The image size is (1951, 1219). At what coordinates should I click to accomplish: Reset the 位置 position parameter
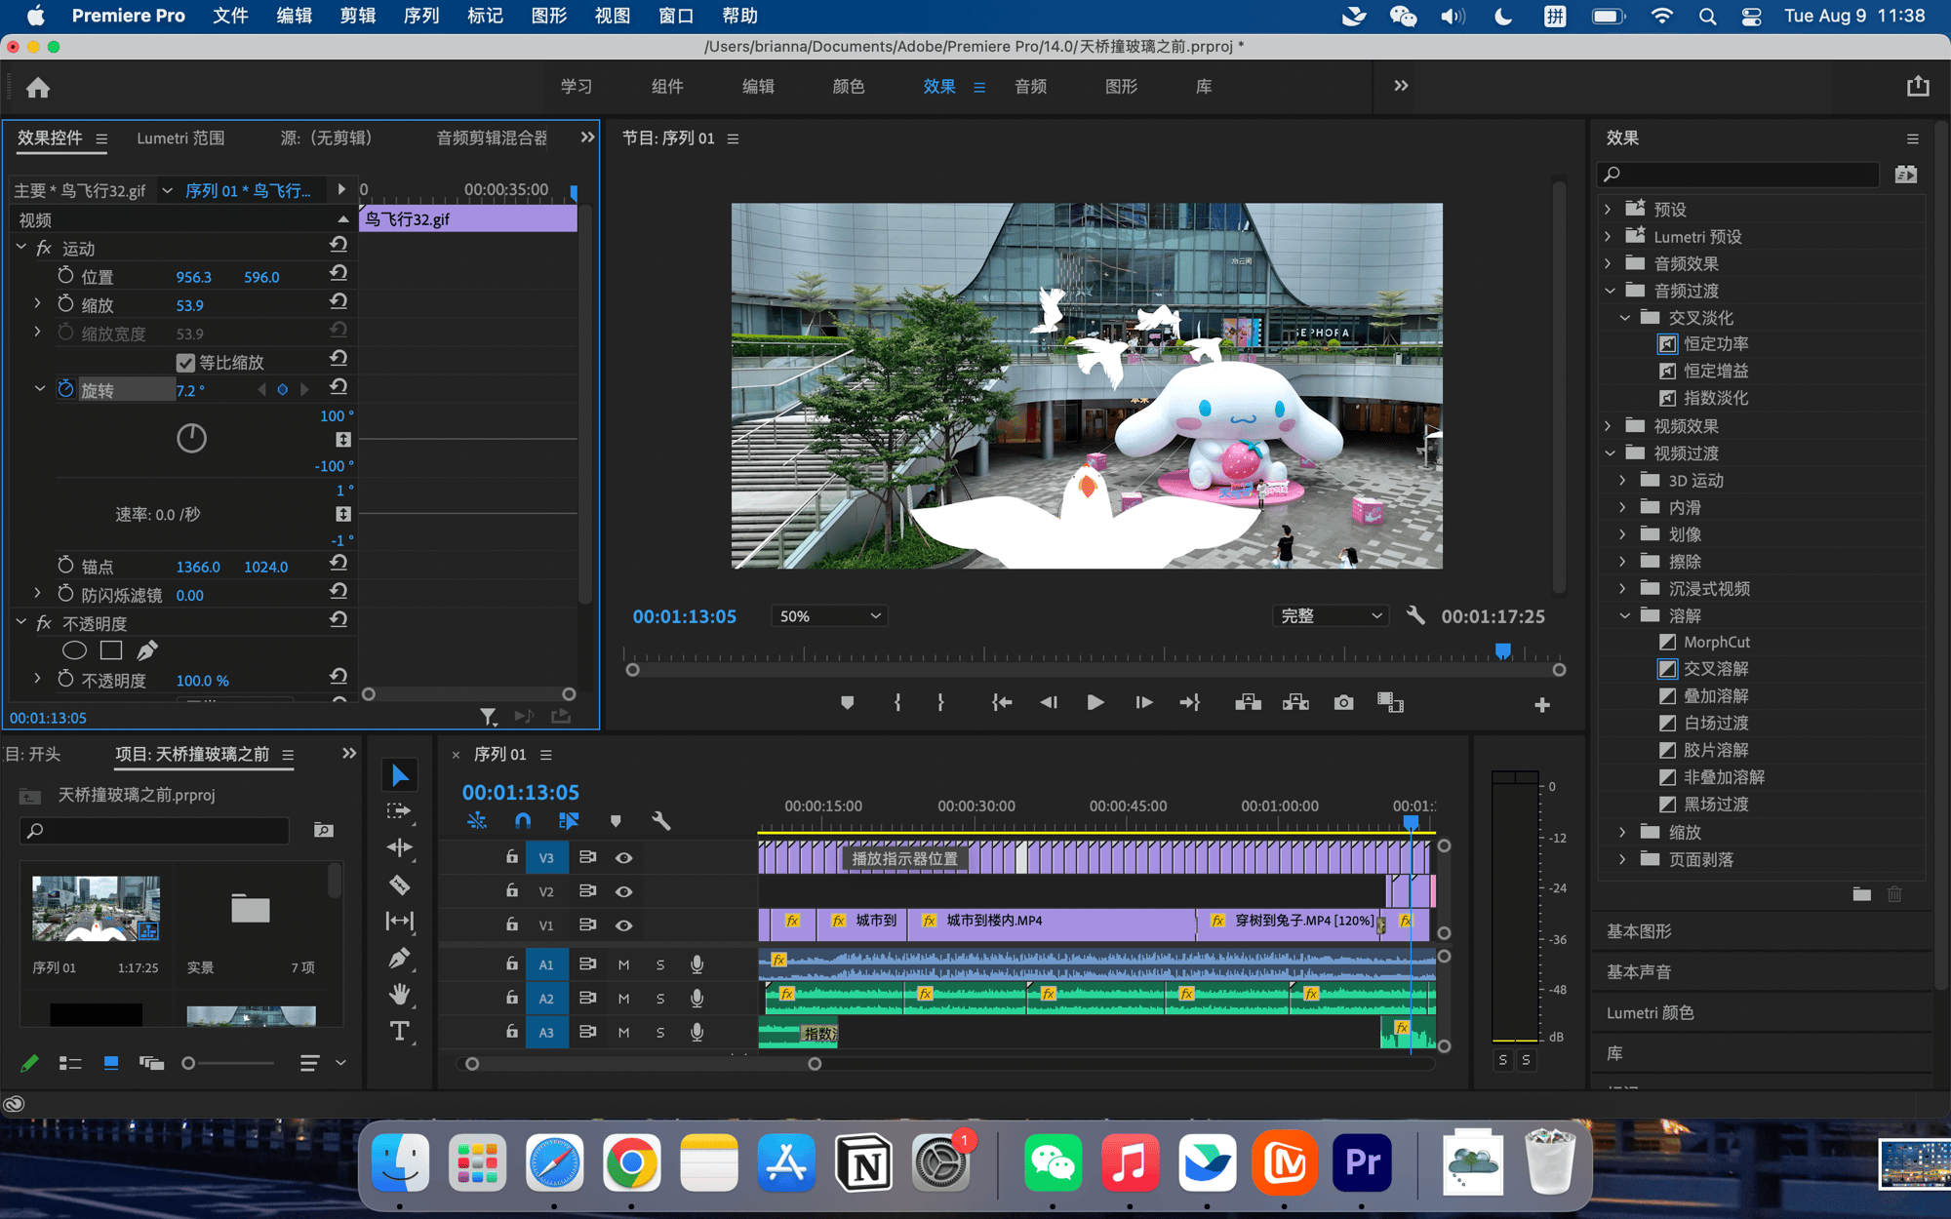[338, 274]
